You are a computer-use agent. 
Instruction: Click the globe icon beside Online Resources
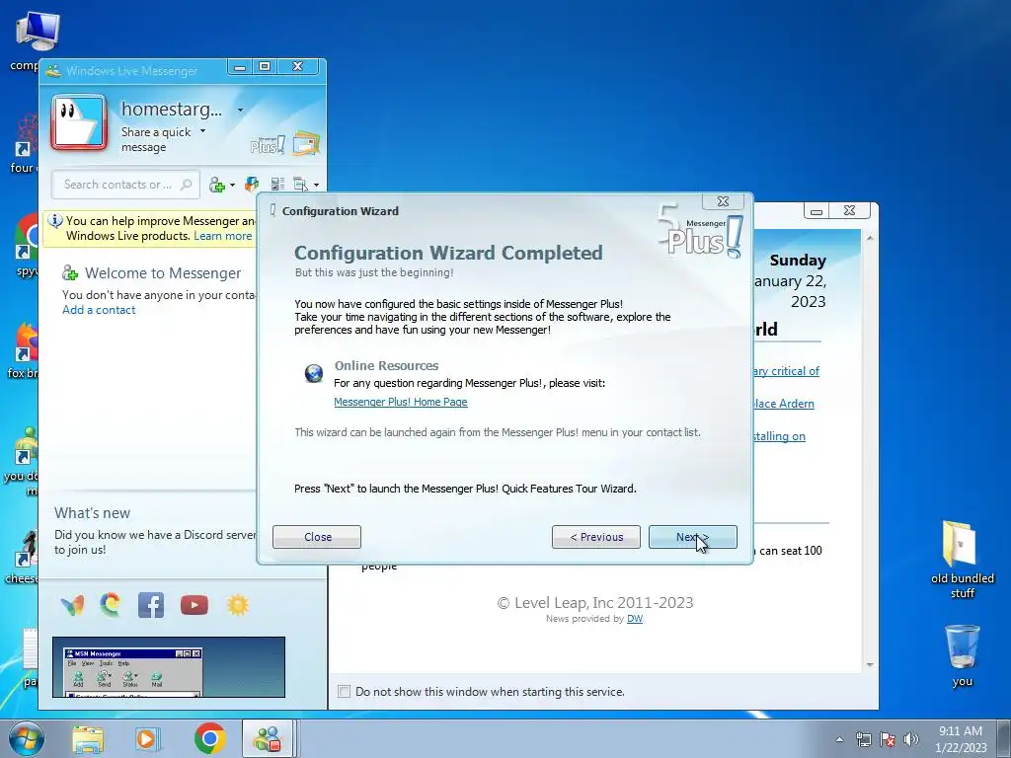pos(313,373)
